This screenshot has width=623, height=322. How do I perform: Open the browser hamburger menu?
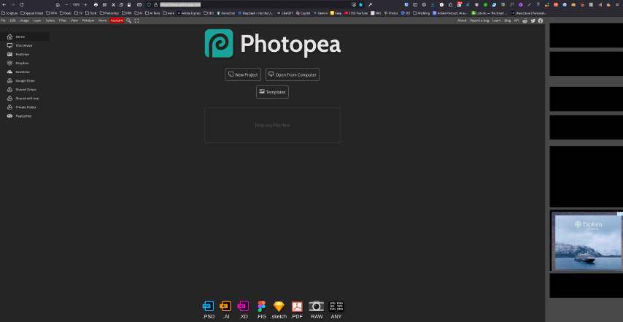pos(617,5)
